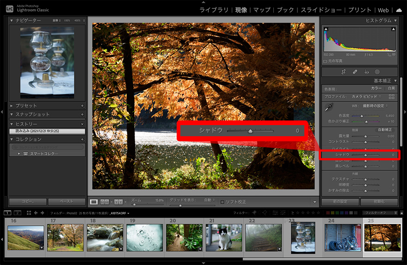Clear history with the X icon

click(82, 124)
